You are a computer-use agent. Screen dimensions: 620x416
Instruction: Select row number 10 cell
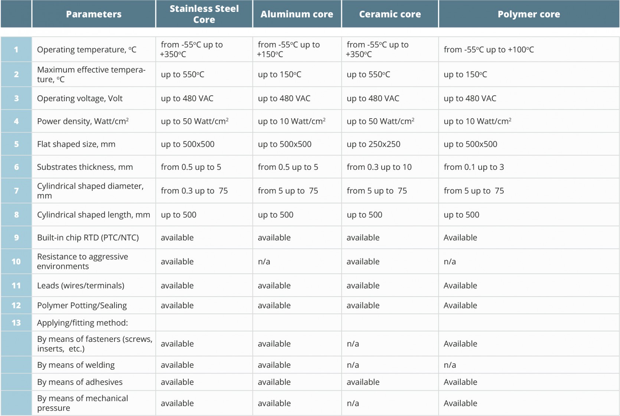pyautogui.click(x=16, y=261)
